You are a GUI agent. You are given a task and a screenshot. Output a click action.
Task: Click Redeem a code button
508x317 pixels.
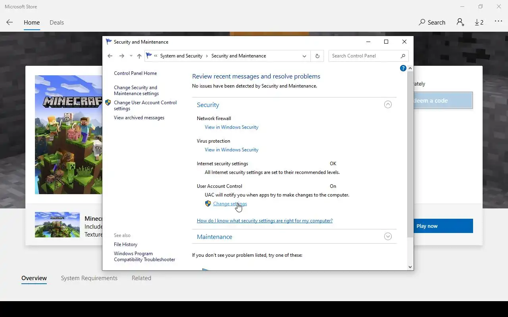pos(443,101)
